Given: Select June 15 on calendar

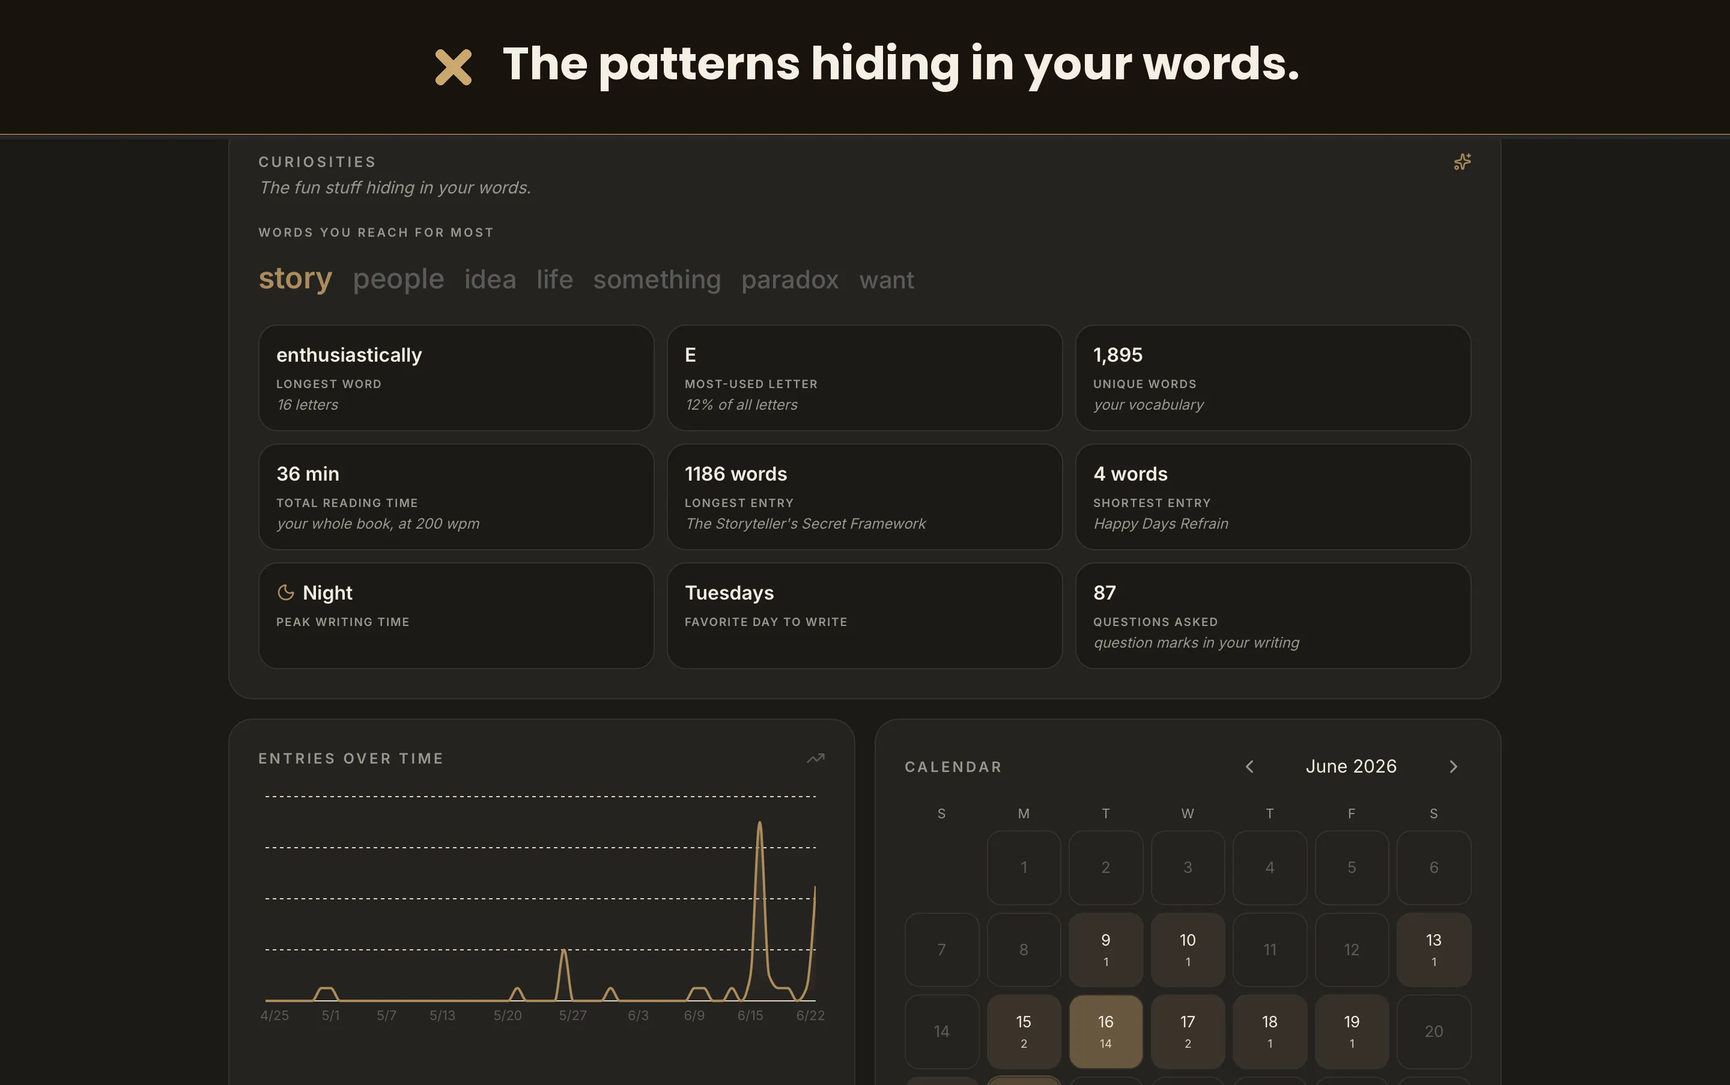Looking at the screenshot, I should click(x=1023, y=1031).
